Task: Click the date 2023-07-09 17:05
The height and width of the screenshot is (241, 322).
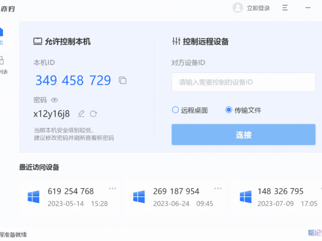Action: pos(287,204)
